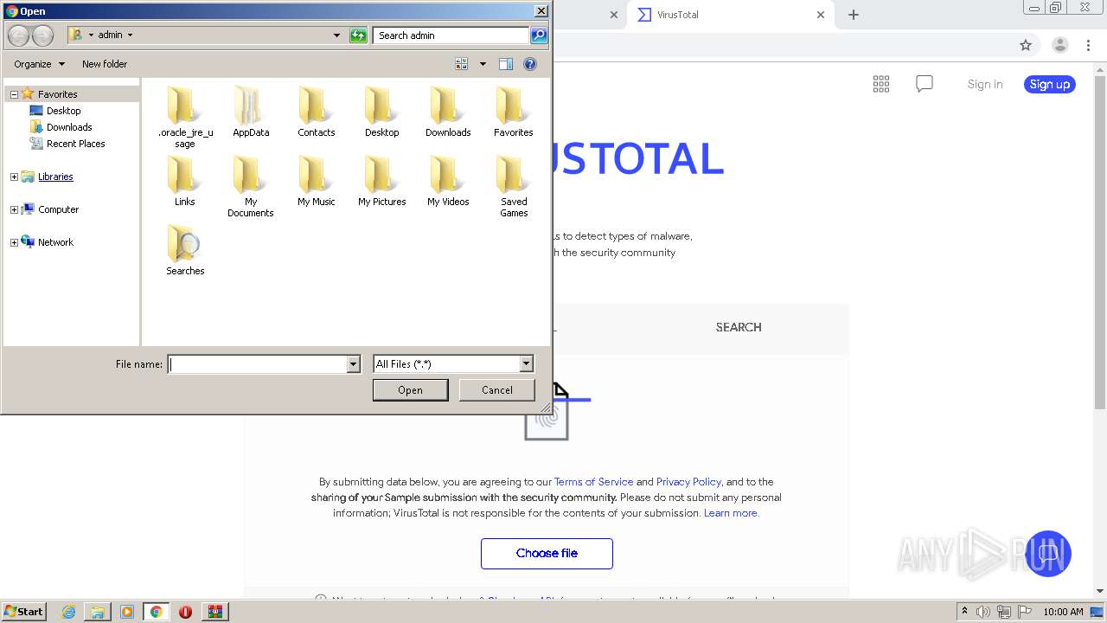The image size is (1107, 623).
Task: Click the Choose file button
Action: 547,554
